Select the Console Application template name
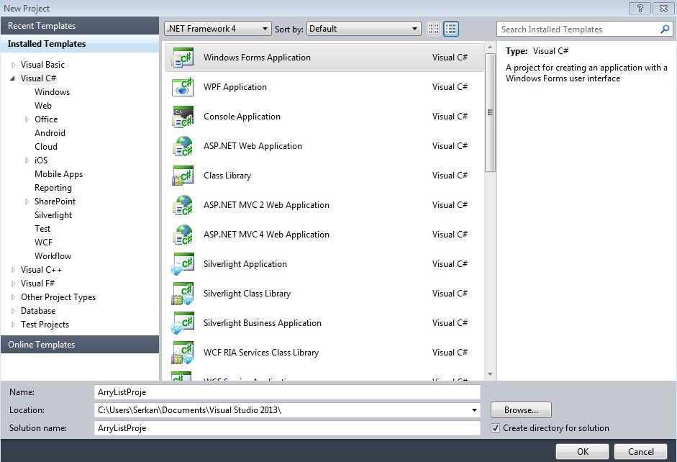The image size is (677, 462). [242, 117]
